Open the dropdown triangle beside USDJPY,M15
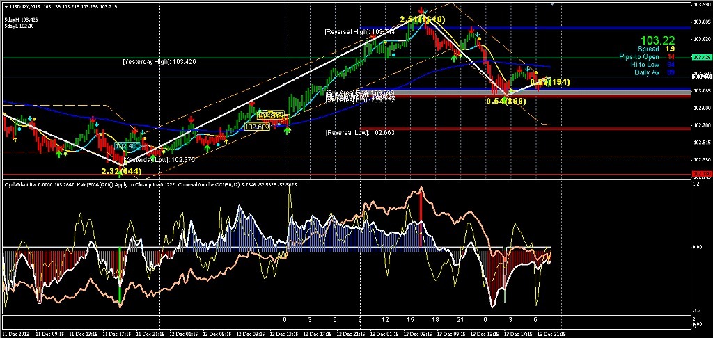This screenshot has width=713, height=338. pos(6,7)
